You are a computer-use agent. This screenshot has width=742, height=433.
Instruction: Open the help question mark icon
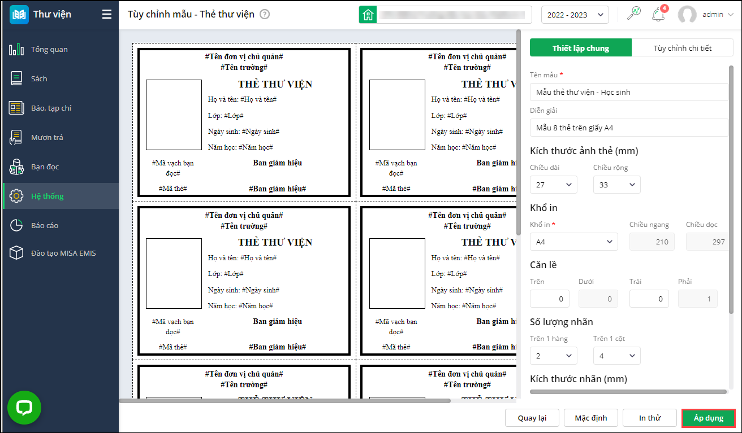coord(264,14)
